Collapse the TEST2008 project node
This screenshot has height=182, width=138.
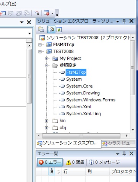pos(40,51)
